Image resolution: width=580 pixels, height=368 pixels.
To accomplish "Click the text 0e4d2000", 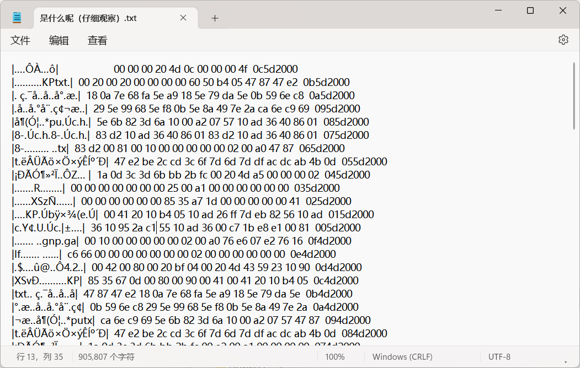I will coord(313,255).
